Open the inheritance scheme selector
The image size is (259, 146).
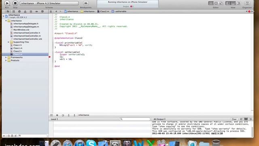pyautogui.click(x=28, y=3)
